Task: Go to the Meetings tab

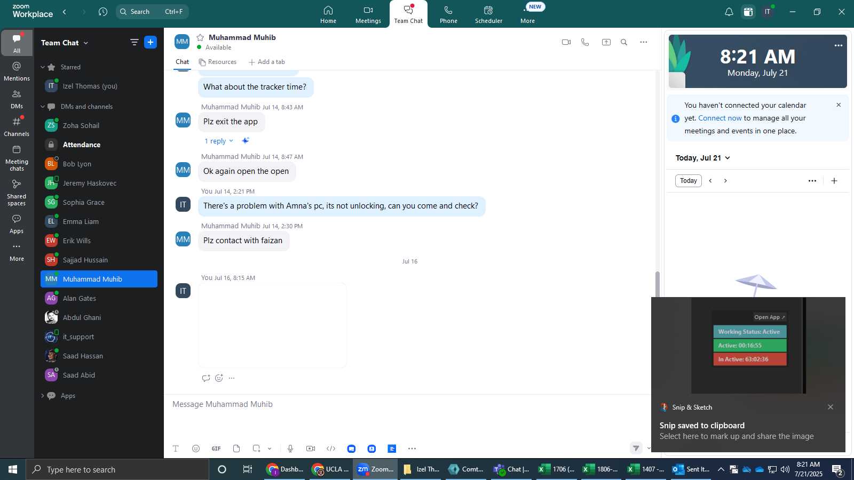Action: [368, 14]
